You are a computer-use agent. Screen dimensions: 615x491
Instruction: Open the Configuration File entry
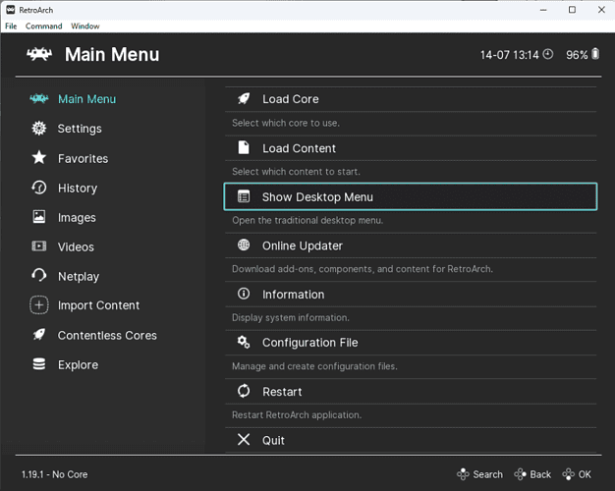pyautogui.click(x=411, y=343)
